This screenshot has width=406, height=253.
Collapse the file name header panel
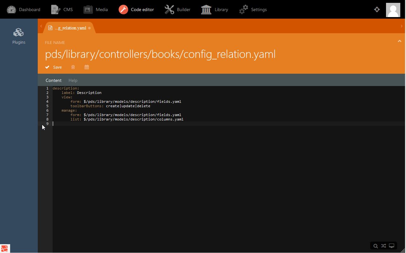[x=399, y=41]
